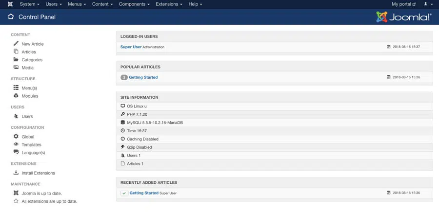Click the Joomla icon beside 'Joomla is up to date'

pos(16,193)
